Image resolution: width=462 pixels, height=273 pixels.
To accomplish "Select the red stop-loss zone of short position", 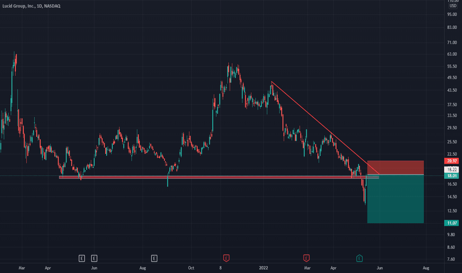I will point(396,168).
